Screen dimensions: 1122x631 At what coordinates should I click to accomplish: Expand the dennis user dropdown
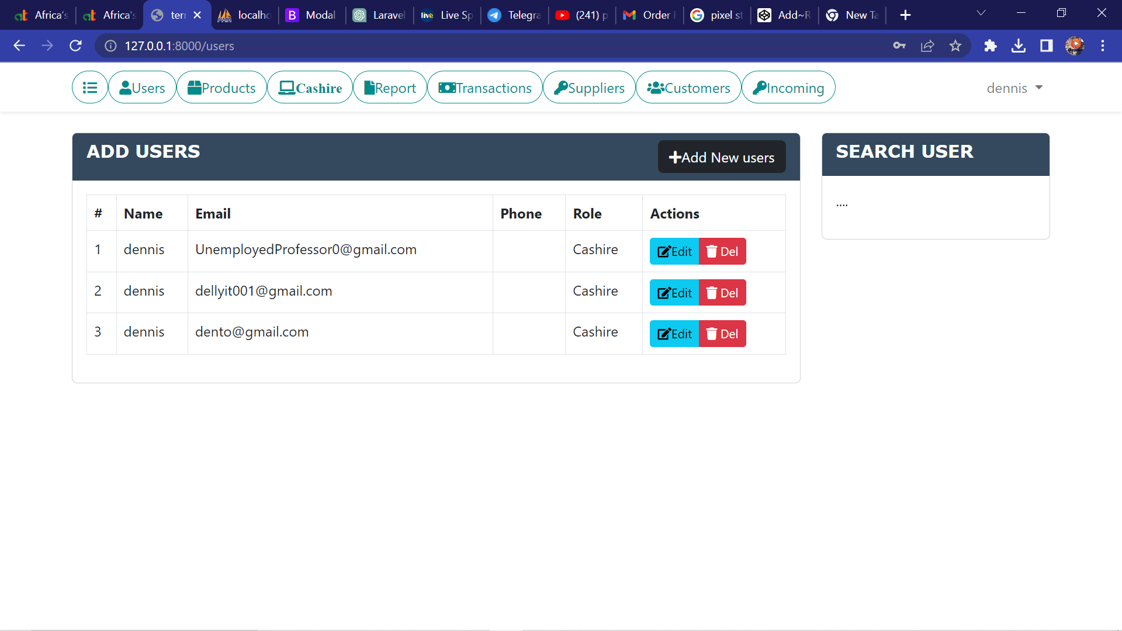point(1014,88)
